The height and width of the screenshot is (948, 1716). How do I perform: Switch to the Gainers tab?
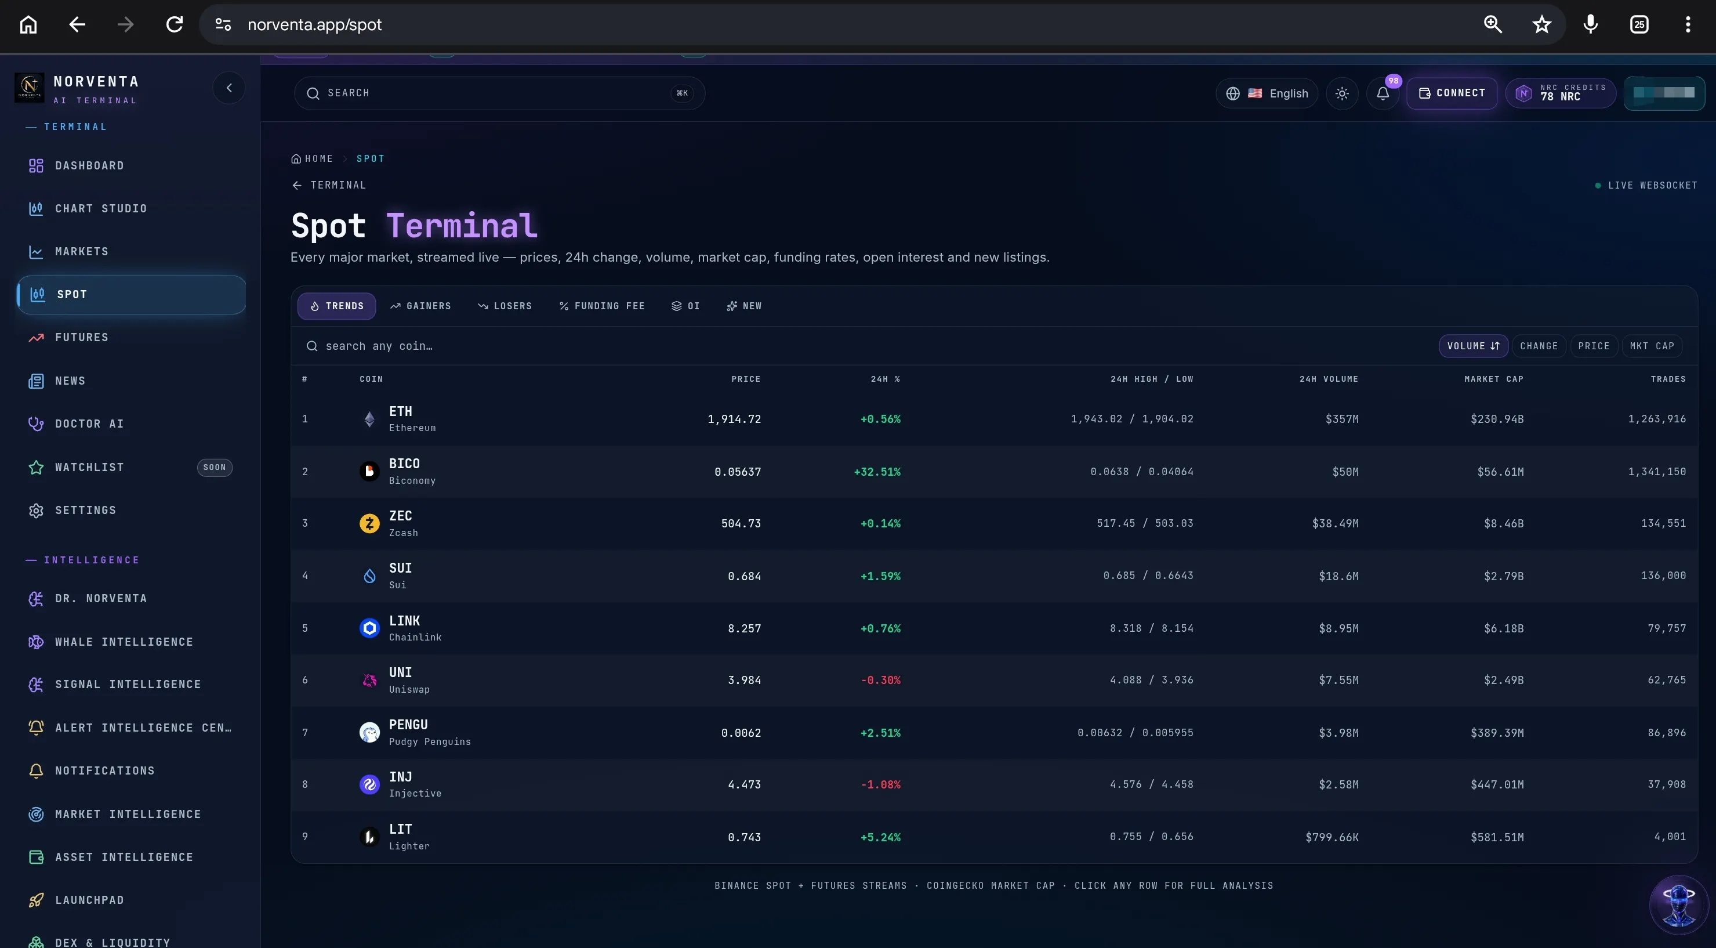coord(420,306)
